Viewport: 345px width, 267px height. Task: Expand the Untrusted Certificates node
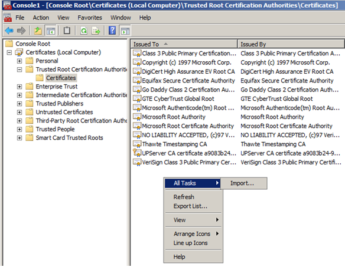click(x=19, y=112)
